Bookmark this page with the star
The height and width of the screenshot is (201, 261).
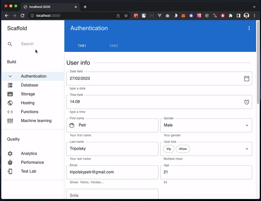pyautogui.click(x=126, y=16)
